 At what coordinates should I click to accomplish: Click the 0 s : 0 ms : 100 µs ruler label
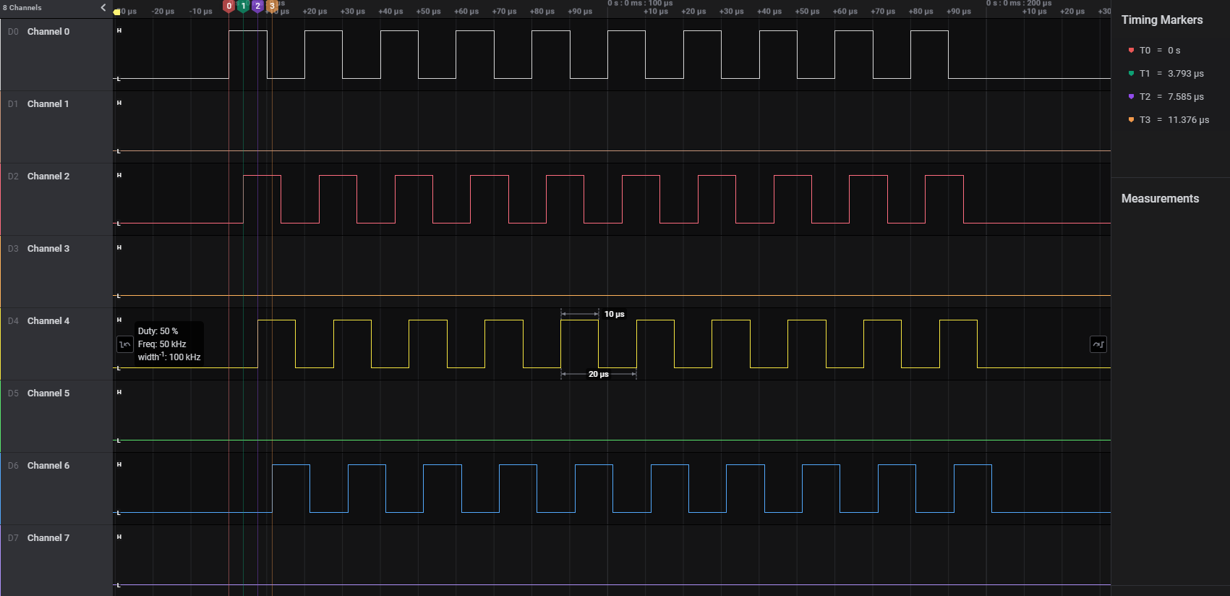pos(640,3)
